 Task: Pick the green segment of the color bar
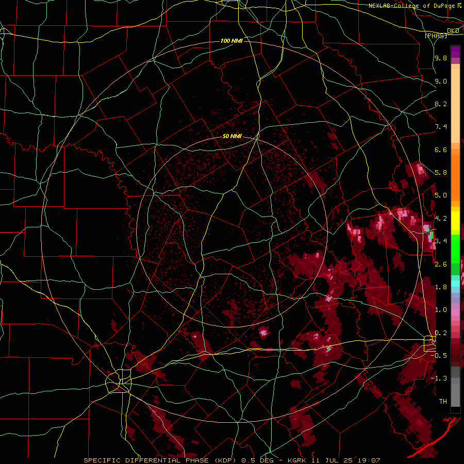pos(455,248)
